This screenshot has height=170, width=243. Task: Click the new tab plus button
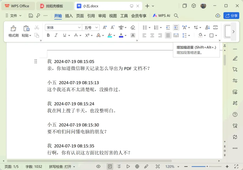pos(147,6)
